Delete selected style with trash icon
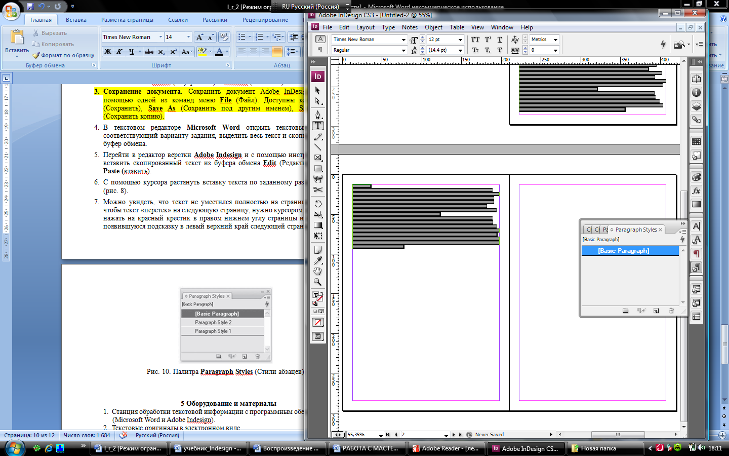 pyautogui.click(x=671, y=311)
